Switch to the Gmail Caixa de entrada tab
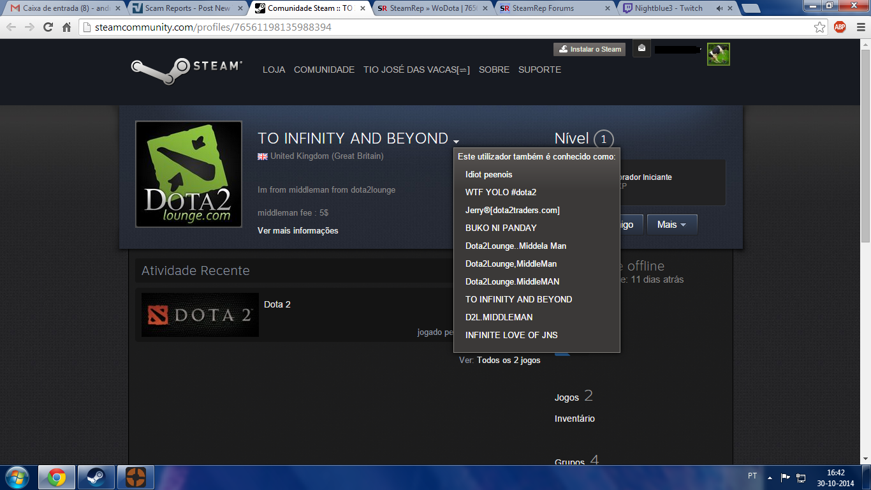The height and width of the screenshot is (490, 871). point(62,8)
